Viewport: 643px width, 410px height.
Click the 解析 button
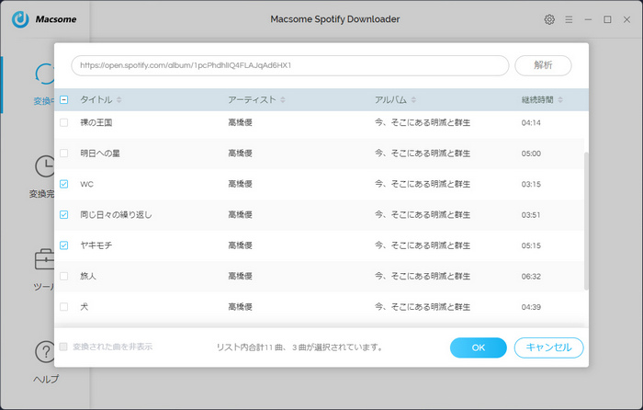click(x=543, y=65)
